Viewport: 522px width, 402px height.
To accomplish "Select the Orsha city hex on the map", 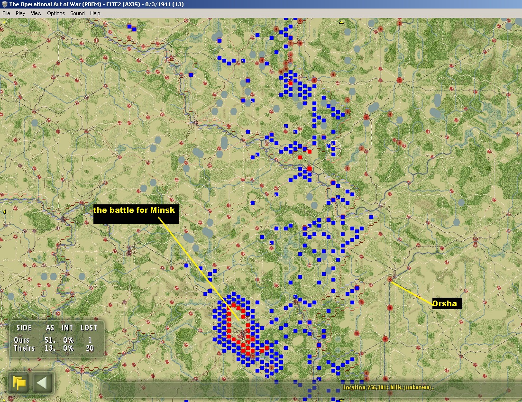I will coord(391,279).
